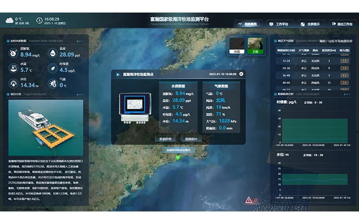Click the water temperature thermometer icon
The height and width of the screenshot is (224, 359).
pyautogui.click(x=13, y=68)
